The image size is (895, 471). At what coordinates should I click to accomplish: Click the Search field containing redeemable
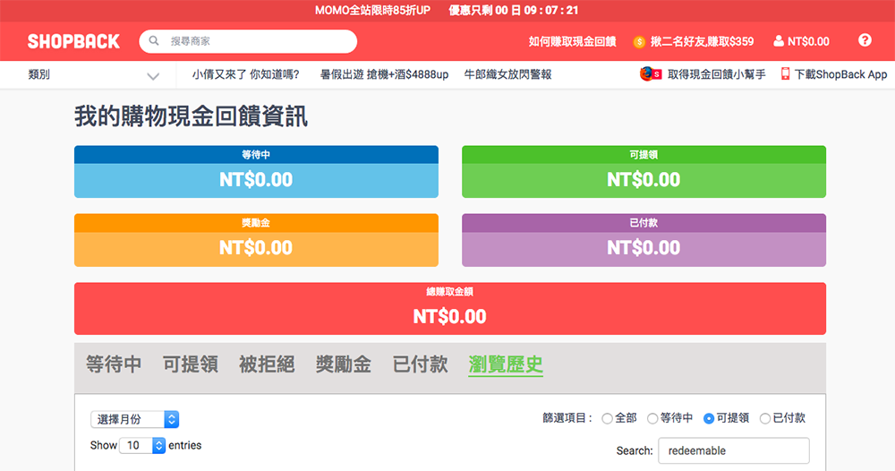pos(733,451)
